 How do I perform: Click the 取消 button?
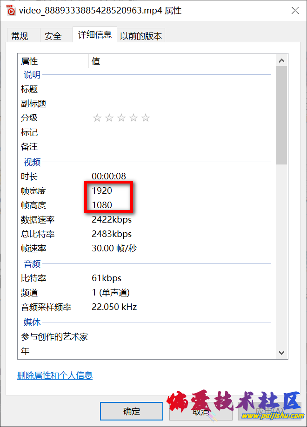pyautogui.click(x=201, y=411)
